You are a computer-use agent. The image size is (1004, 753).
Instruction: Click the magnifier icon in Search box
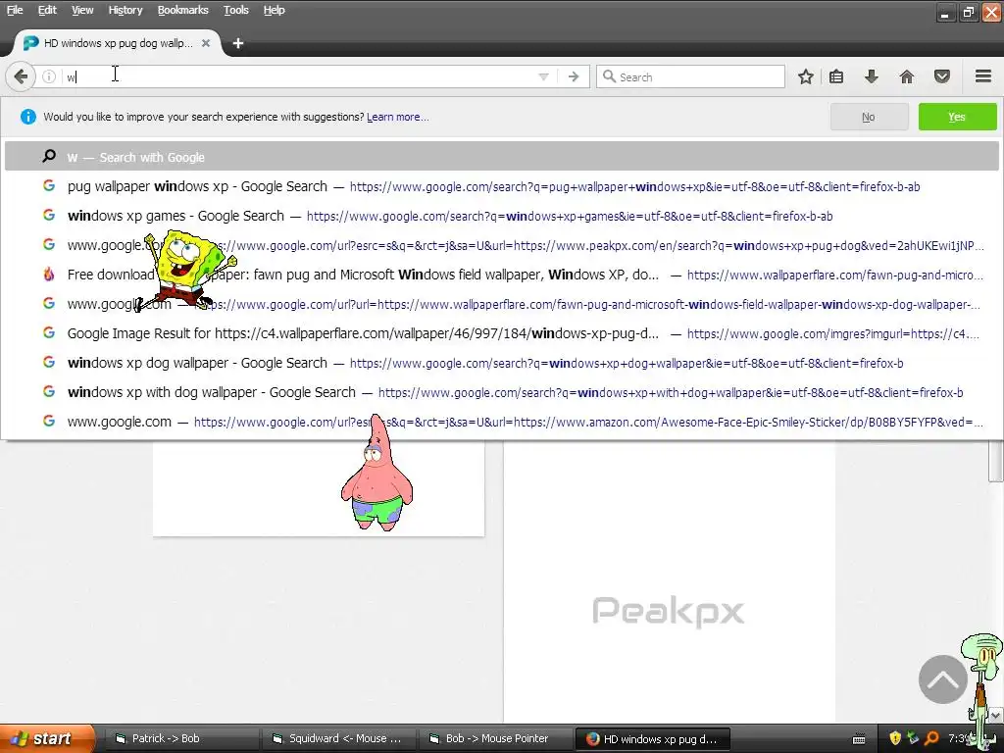coord(609,76)
